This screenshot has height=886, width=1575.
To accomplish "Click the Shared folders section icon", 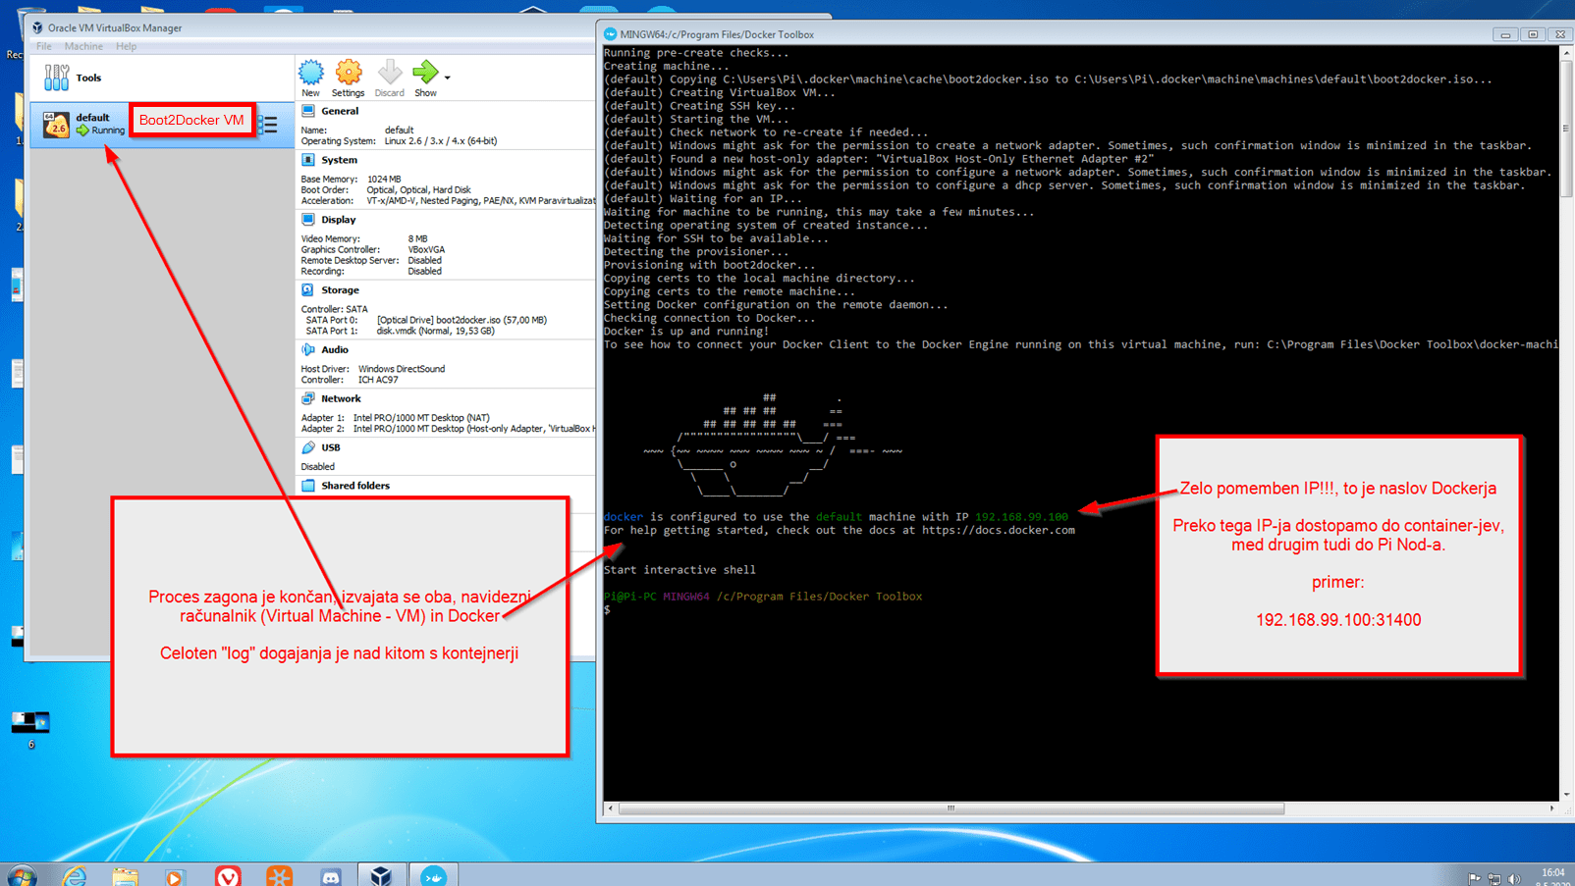I will [x=308, y=486].
